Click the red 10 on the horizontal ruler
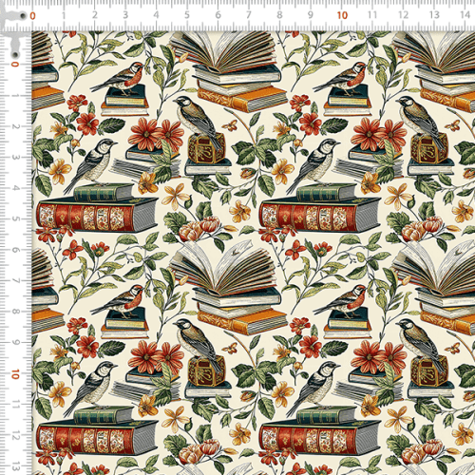This screenshot has height=475, width=475. click(x=342, y=15)
